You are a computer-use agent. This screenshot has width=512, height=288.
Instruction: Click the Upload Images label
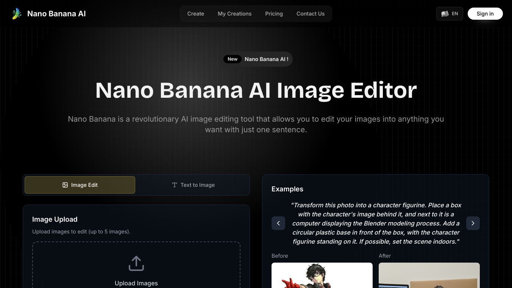(x=136, y=283)
